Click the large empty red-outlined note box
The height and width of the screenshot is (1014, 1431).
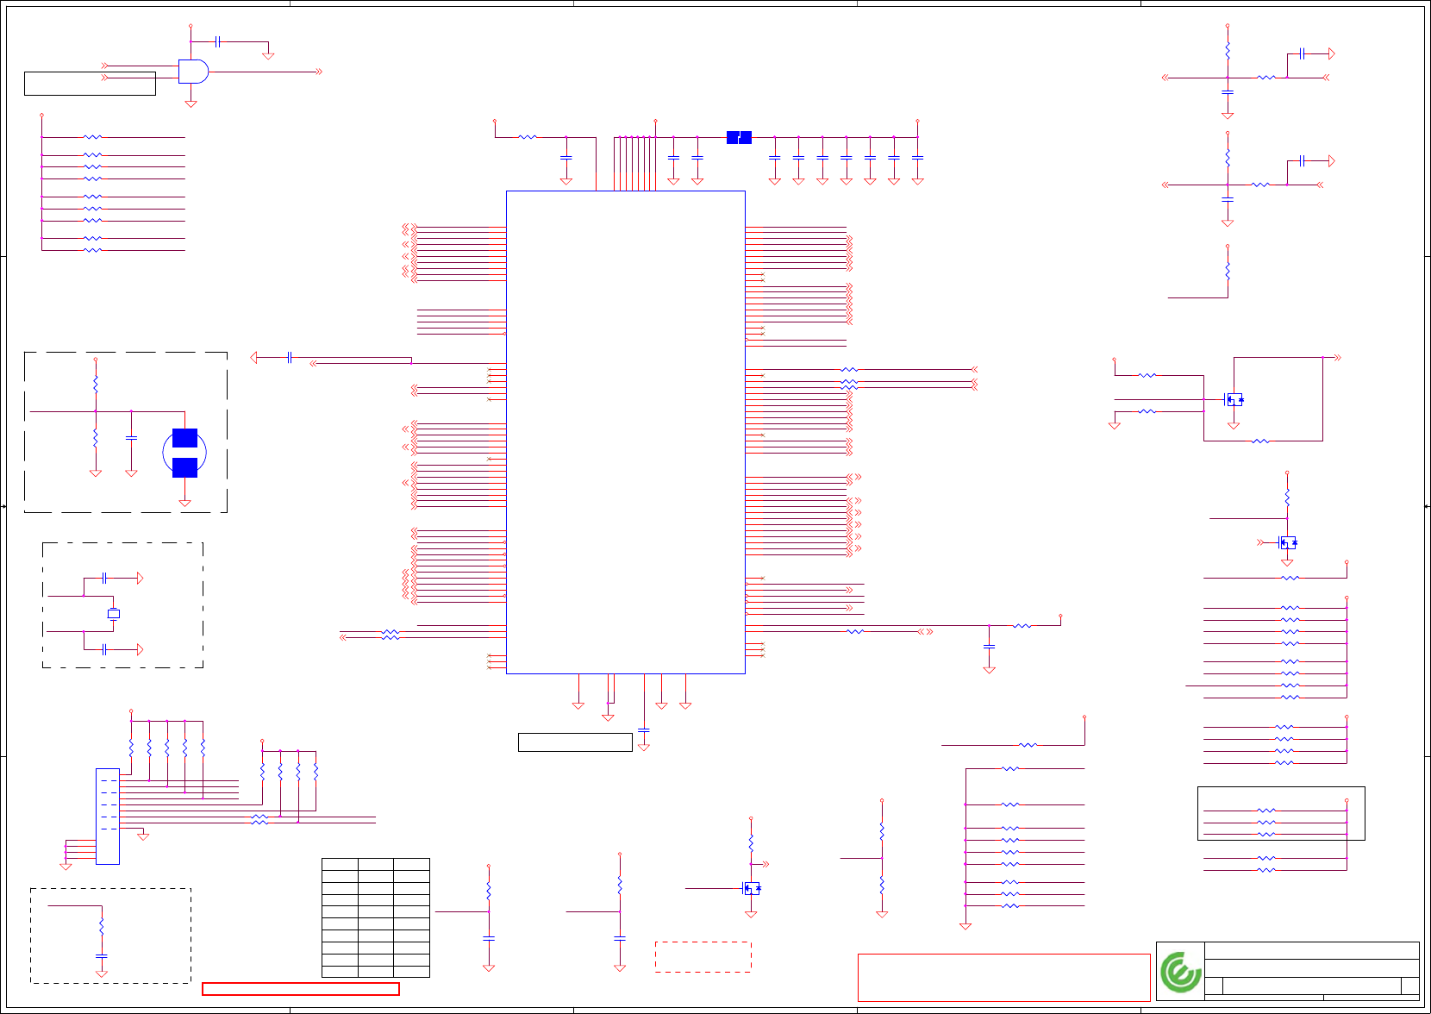tap(1003, 977)
